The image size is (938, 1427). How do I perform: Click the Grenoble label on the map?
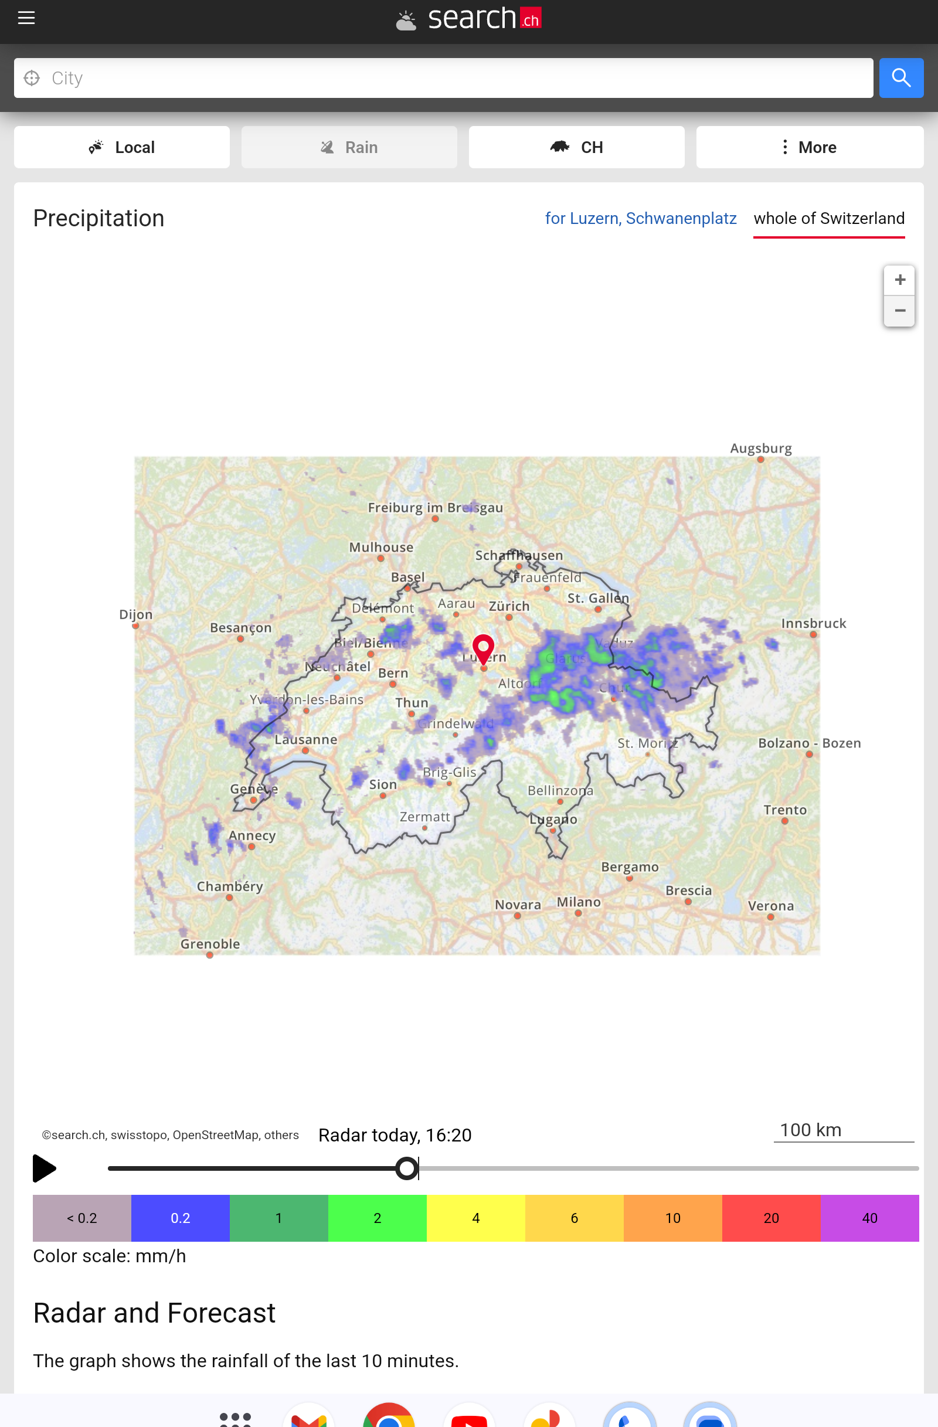[210, 944]
